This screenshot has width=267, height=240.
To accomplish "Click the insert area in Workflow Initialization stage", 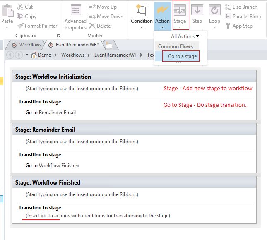I will 82,89.
